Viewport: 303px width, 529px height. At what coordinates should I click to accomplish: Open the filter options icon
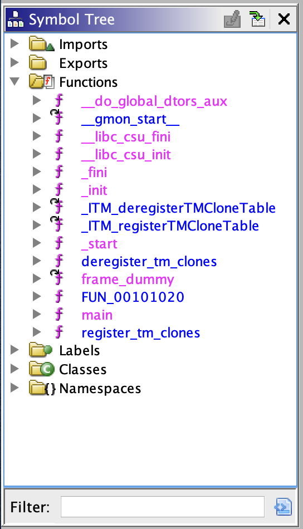(284, 507)
